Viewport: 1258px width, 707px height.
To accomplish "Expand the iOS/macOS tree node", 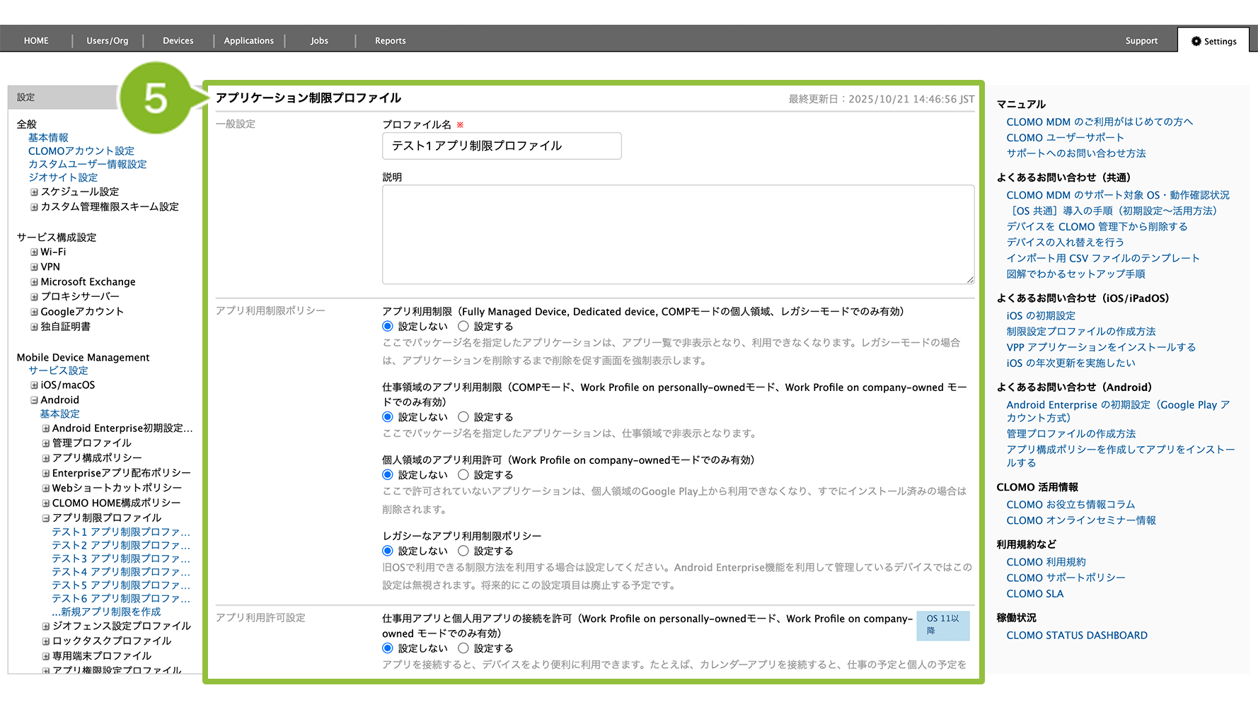I will [34, 385].
